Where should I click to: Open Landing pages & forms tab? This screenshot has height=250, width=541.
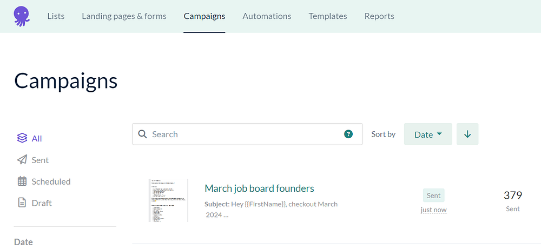(124, 16)
